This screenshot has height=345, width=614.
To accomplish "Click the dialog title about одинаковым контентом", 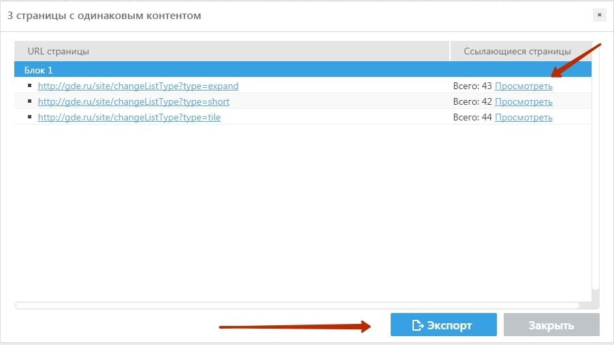I will [x=104, y=16].
